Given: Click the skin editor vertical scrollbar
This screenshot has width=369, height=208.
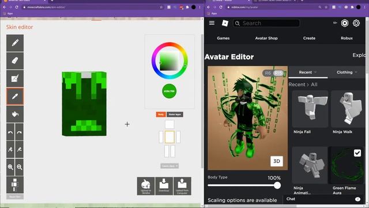Looking at the screenshot, I should [x=202, y=102].
